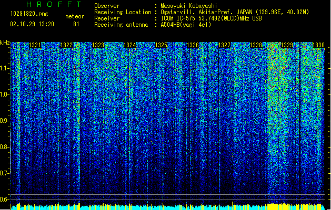Click the 1329 time marker
The height and width of the screenshot is (210, 331).
coord(287,45)
